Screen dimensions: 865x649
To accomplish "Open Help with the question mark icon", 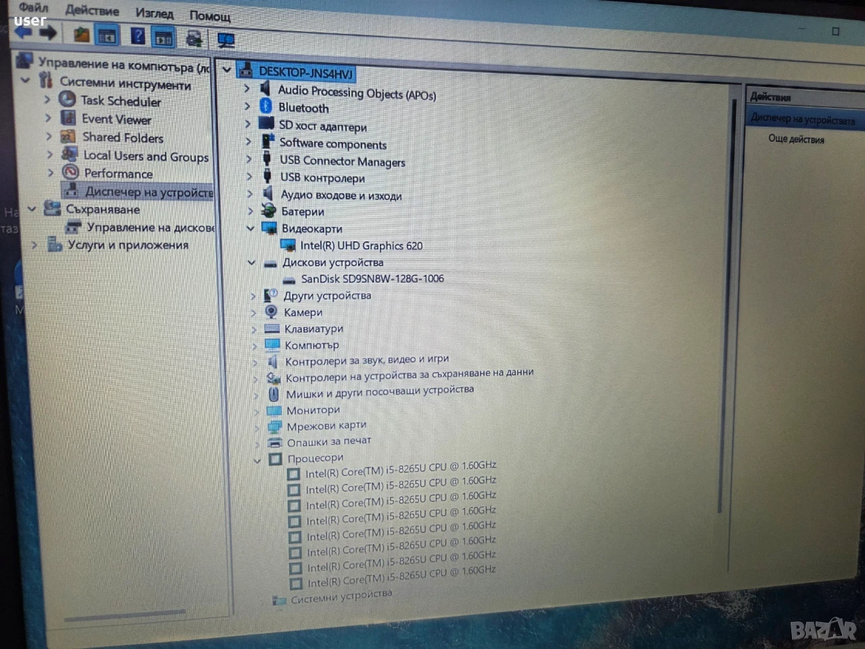I will (138, 37).
